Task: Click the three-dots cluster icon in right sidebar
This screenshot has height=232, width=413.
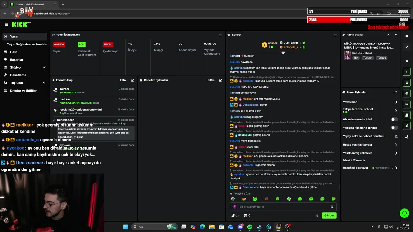Action: pos(407,137)
